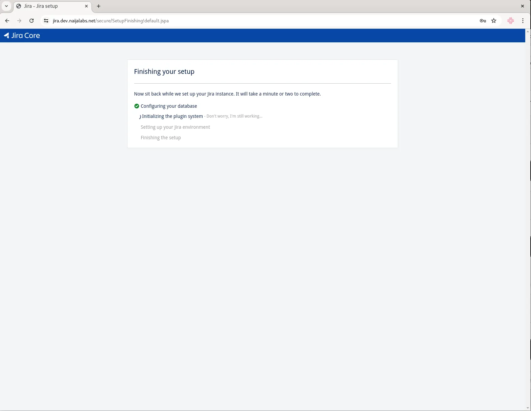531x411 pixels.
Task: Click the scrollbar up arrow
Action: 528,32
